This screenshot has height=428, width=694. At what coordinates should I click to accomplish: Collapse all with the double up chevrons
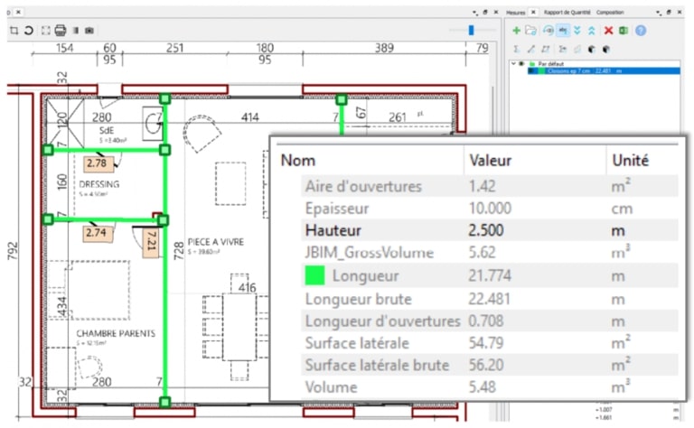point(593,31)
